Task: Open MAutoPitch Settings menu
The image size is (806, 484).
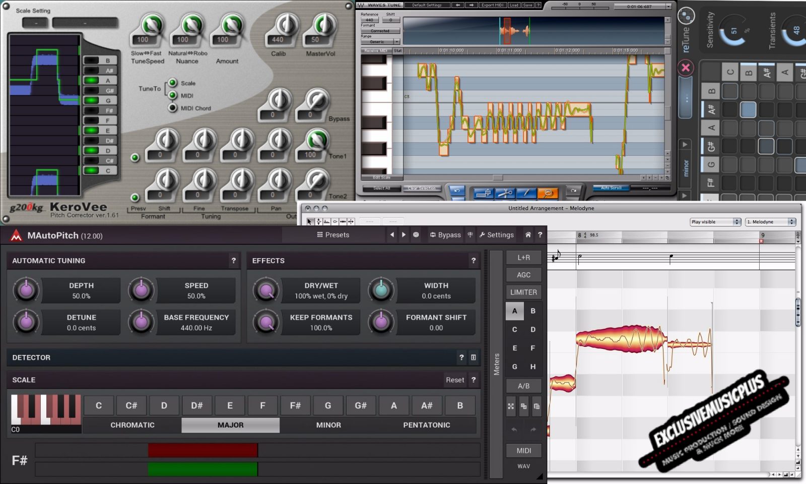Action: coord(496,234)
